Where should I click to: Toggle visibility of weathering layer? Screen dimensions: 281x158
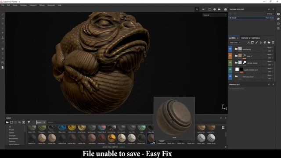point(230,49)
